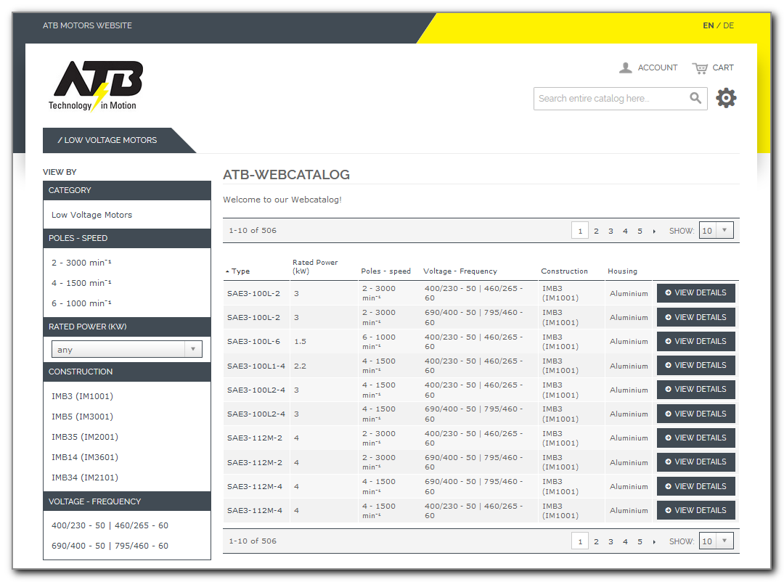This screenshot has width=784, height=582.
Task: Expand Rated Power any dropdown
Action: (127, 349)
